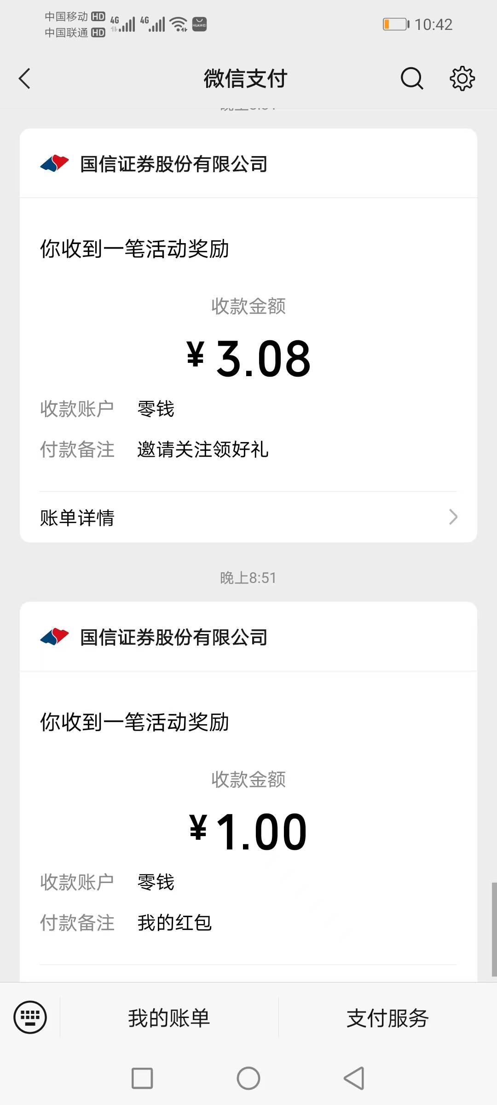
Task: Tap the ¥3.08 payment amount
Action: 248,358
